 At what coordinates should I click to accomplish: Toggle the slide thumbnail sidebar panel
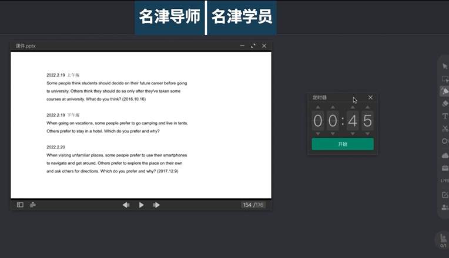click(x=20, y=205)
